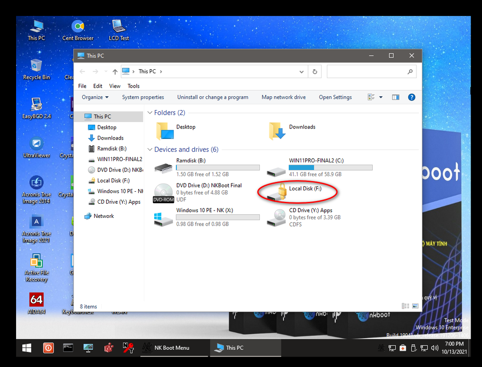Click the search box field
Image resolution: width=482 pixels, height=367 pixels.
[x=371, y=72]
